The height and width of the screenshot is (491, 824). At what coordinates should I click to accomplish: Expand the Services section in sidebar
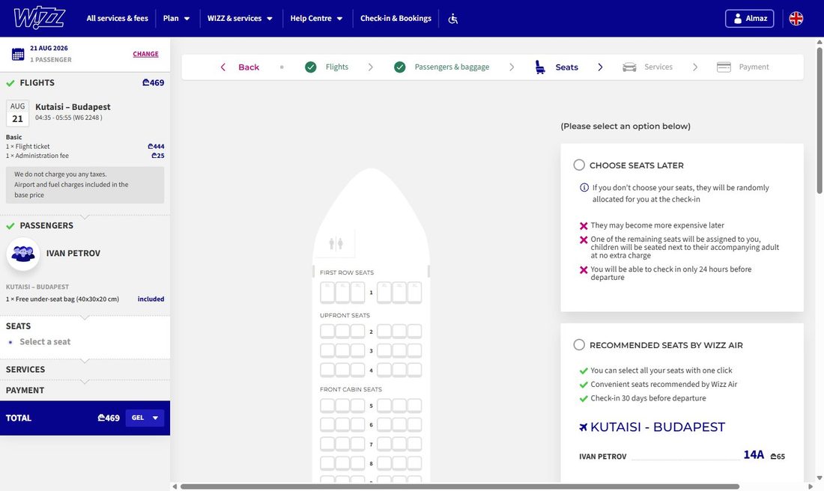(x=85, y=370)
